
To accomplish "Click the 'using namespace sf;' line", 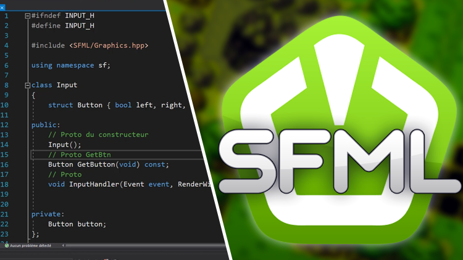I will coord(71,65).
